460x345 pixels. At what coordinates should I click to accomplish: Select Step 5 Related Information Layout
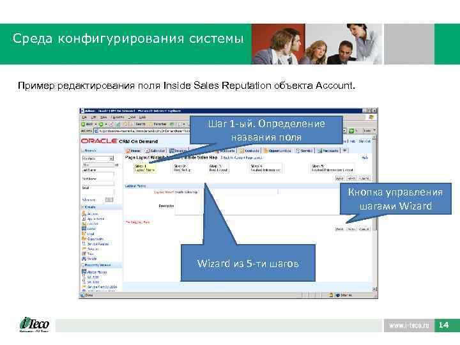point(332,168)
